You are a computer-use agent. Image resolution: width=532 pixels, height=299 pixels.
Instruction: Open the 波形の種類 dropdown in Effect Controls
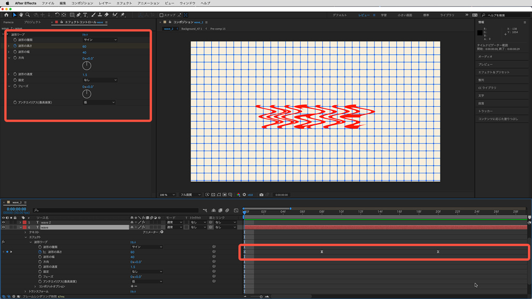(x=99, y=40)
